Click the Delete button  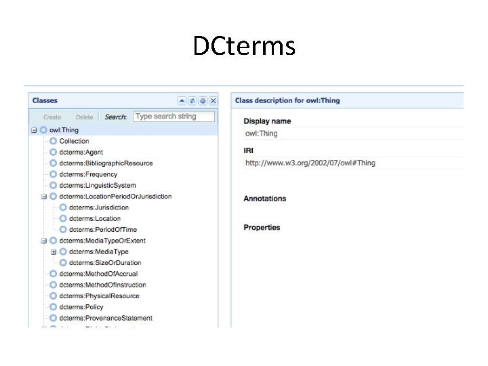click(85, 117)
